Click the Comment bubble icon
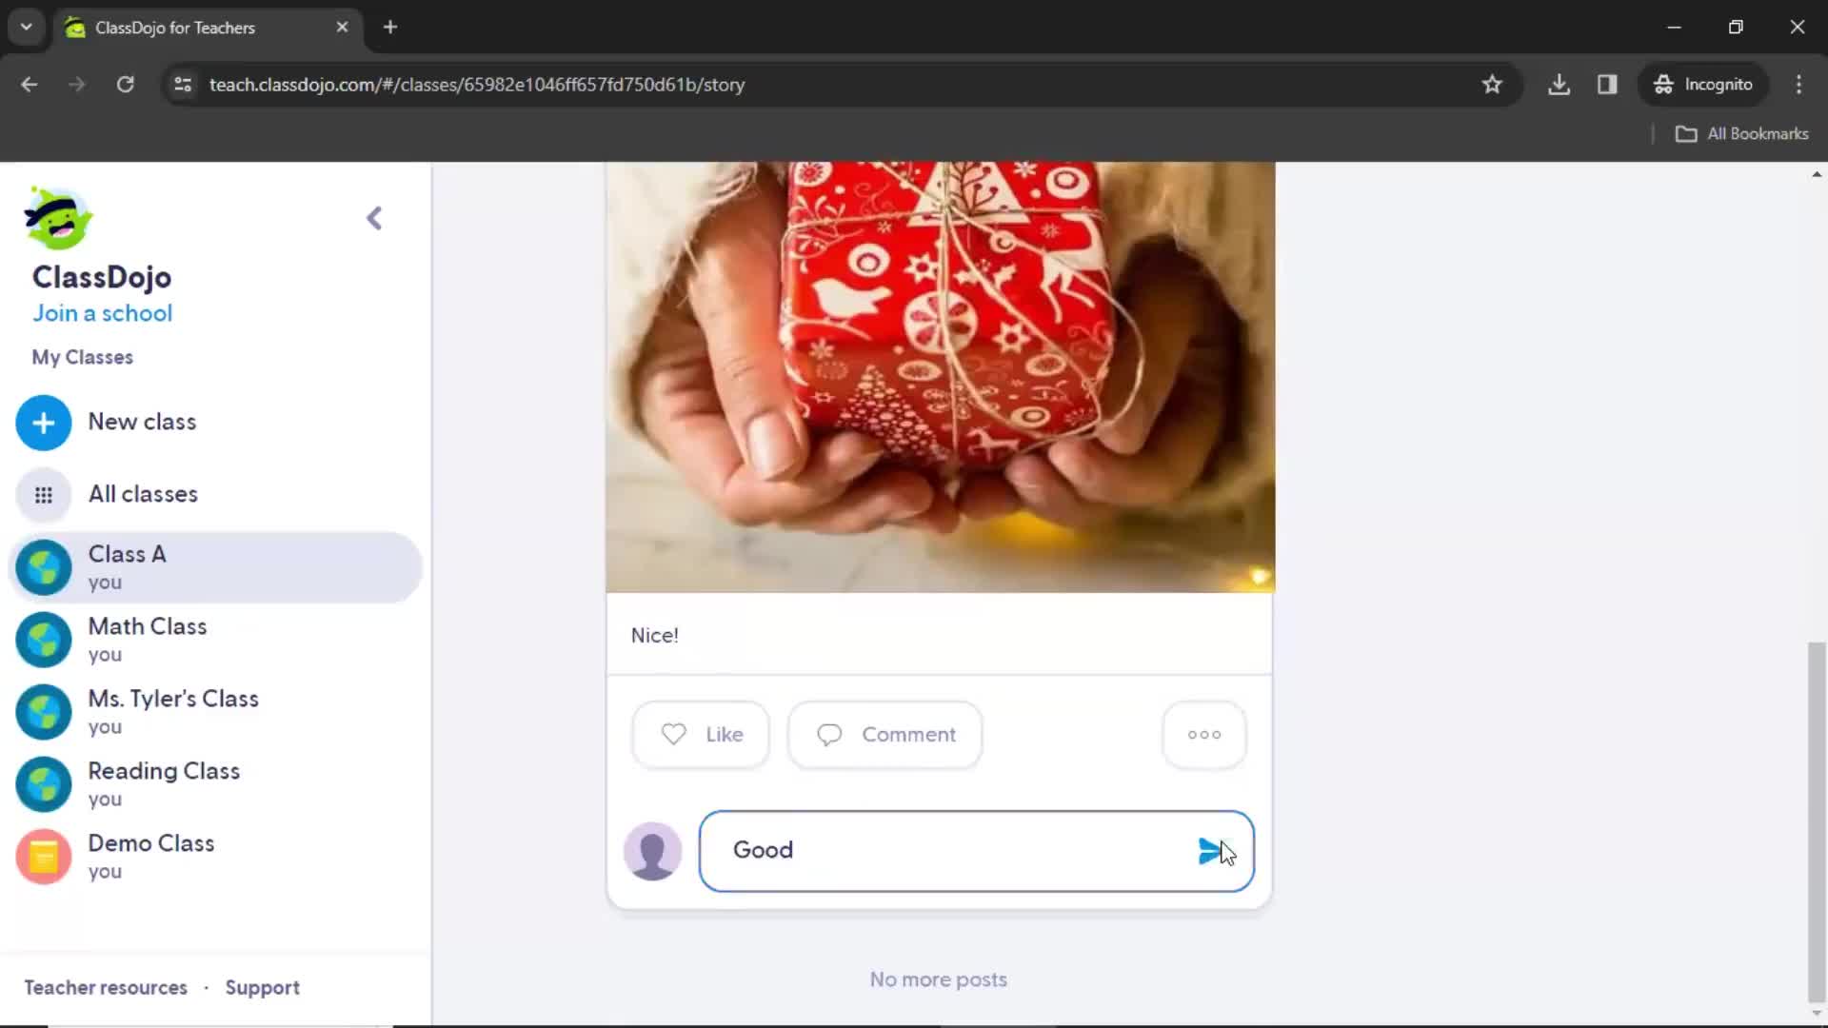Screen dimensions: 1828x1028 (x=828, y=734)
